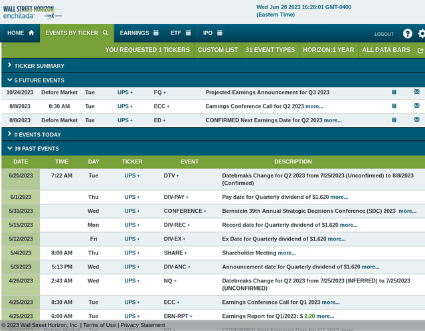Image resolution: width=425 pixels, height=331 pixels.
Task: Click You Requested 1 Tickers filter
Action: point(147,50)
